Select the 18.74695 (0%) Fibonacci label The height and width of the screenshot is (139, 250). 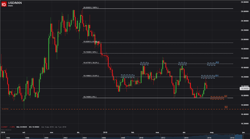(90, 97)
